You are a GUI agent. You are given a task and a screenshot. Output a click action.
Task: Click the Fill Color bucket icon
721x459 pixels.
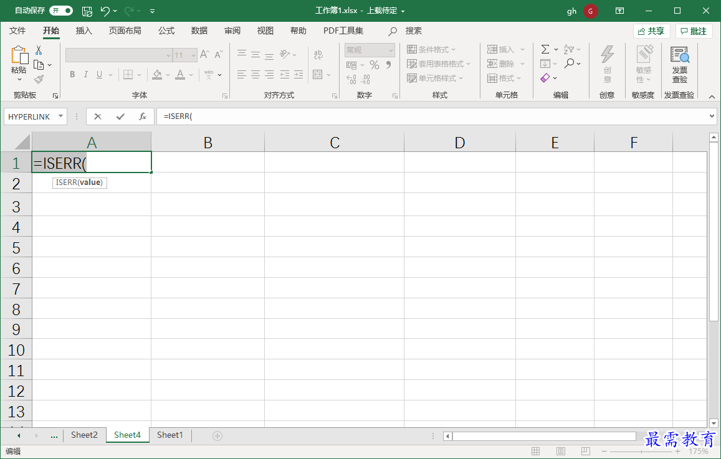pos(157,75)
